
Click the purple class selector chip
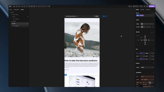click(141, 15)
